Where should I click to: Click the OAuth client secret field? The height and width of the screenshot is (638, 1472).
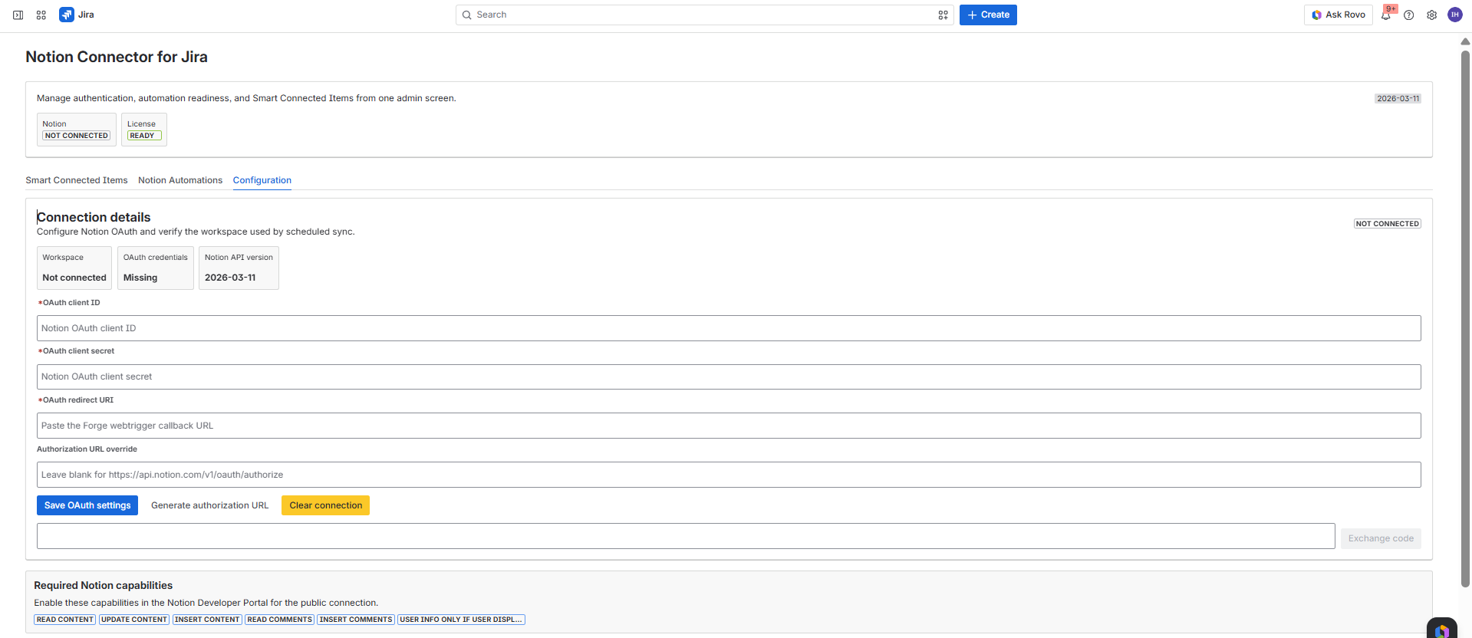pyautogui.click(x=729, y=377)
